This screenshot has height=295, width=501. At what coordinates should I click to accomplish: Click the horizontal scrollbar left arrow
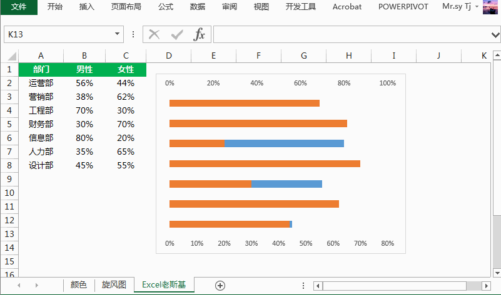[318, 286]
